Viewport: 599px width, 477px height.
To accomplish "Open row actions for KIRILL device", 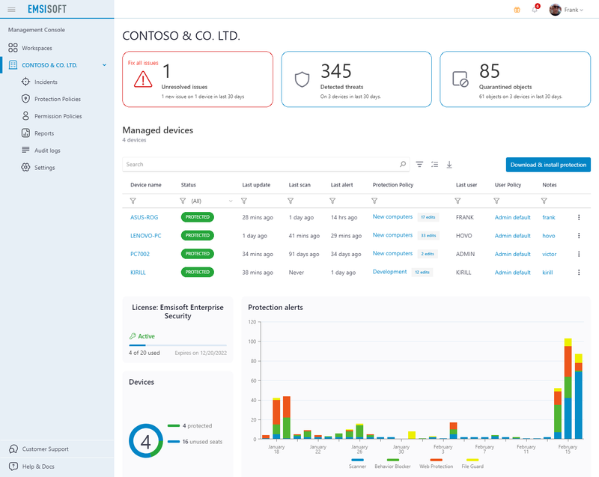I will coord(578,273).
